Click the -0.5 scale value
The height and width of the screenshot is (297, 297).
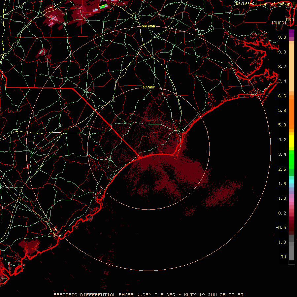281,228
